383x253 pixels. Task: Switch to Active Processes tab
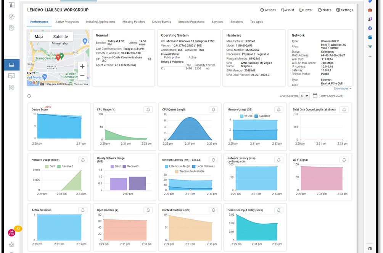coord(67,22)
